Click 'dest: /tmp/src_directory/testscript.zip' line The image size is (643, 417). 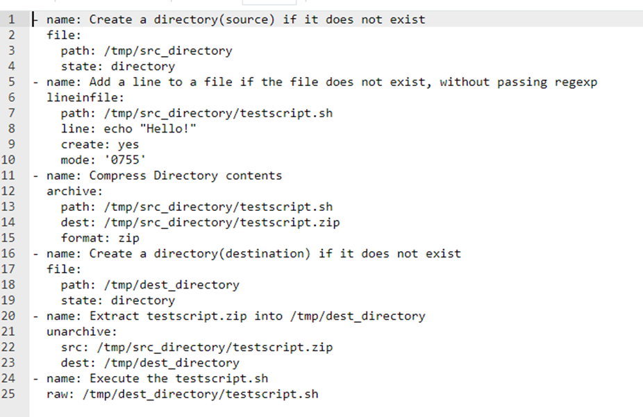[x=200, y=223]
